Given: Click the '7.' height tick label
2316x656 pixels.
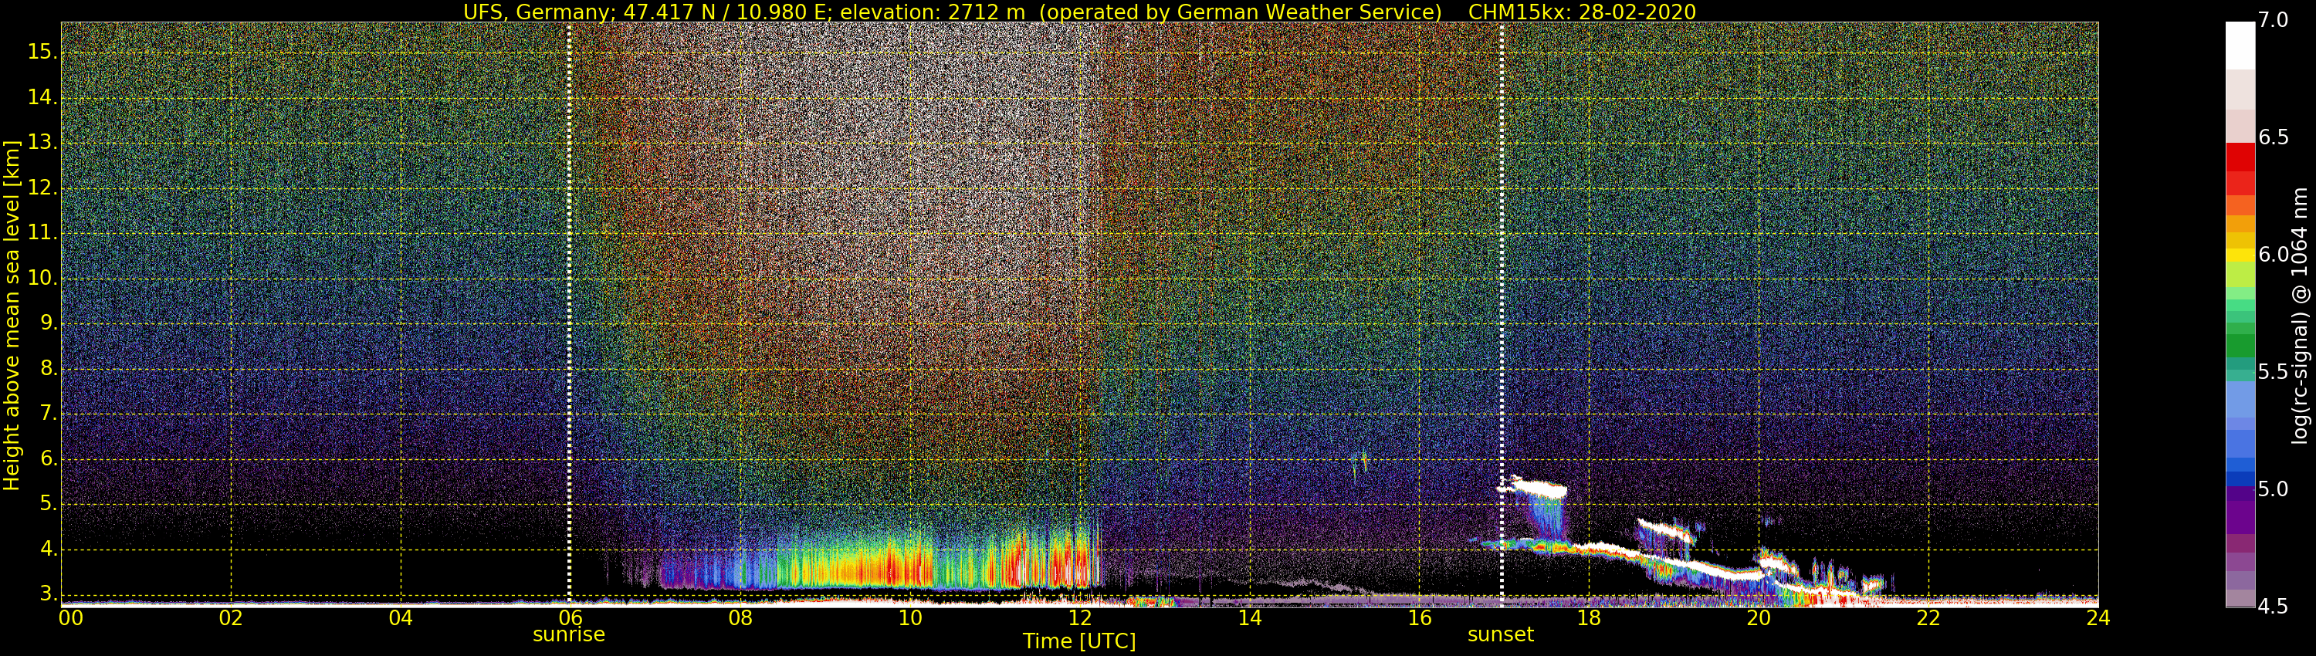Looking at the screenshot, I should click(48, 414).
